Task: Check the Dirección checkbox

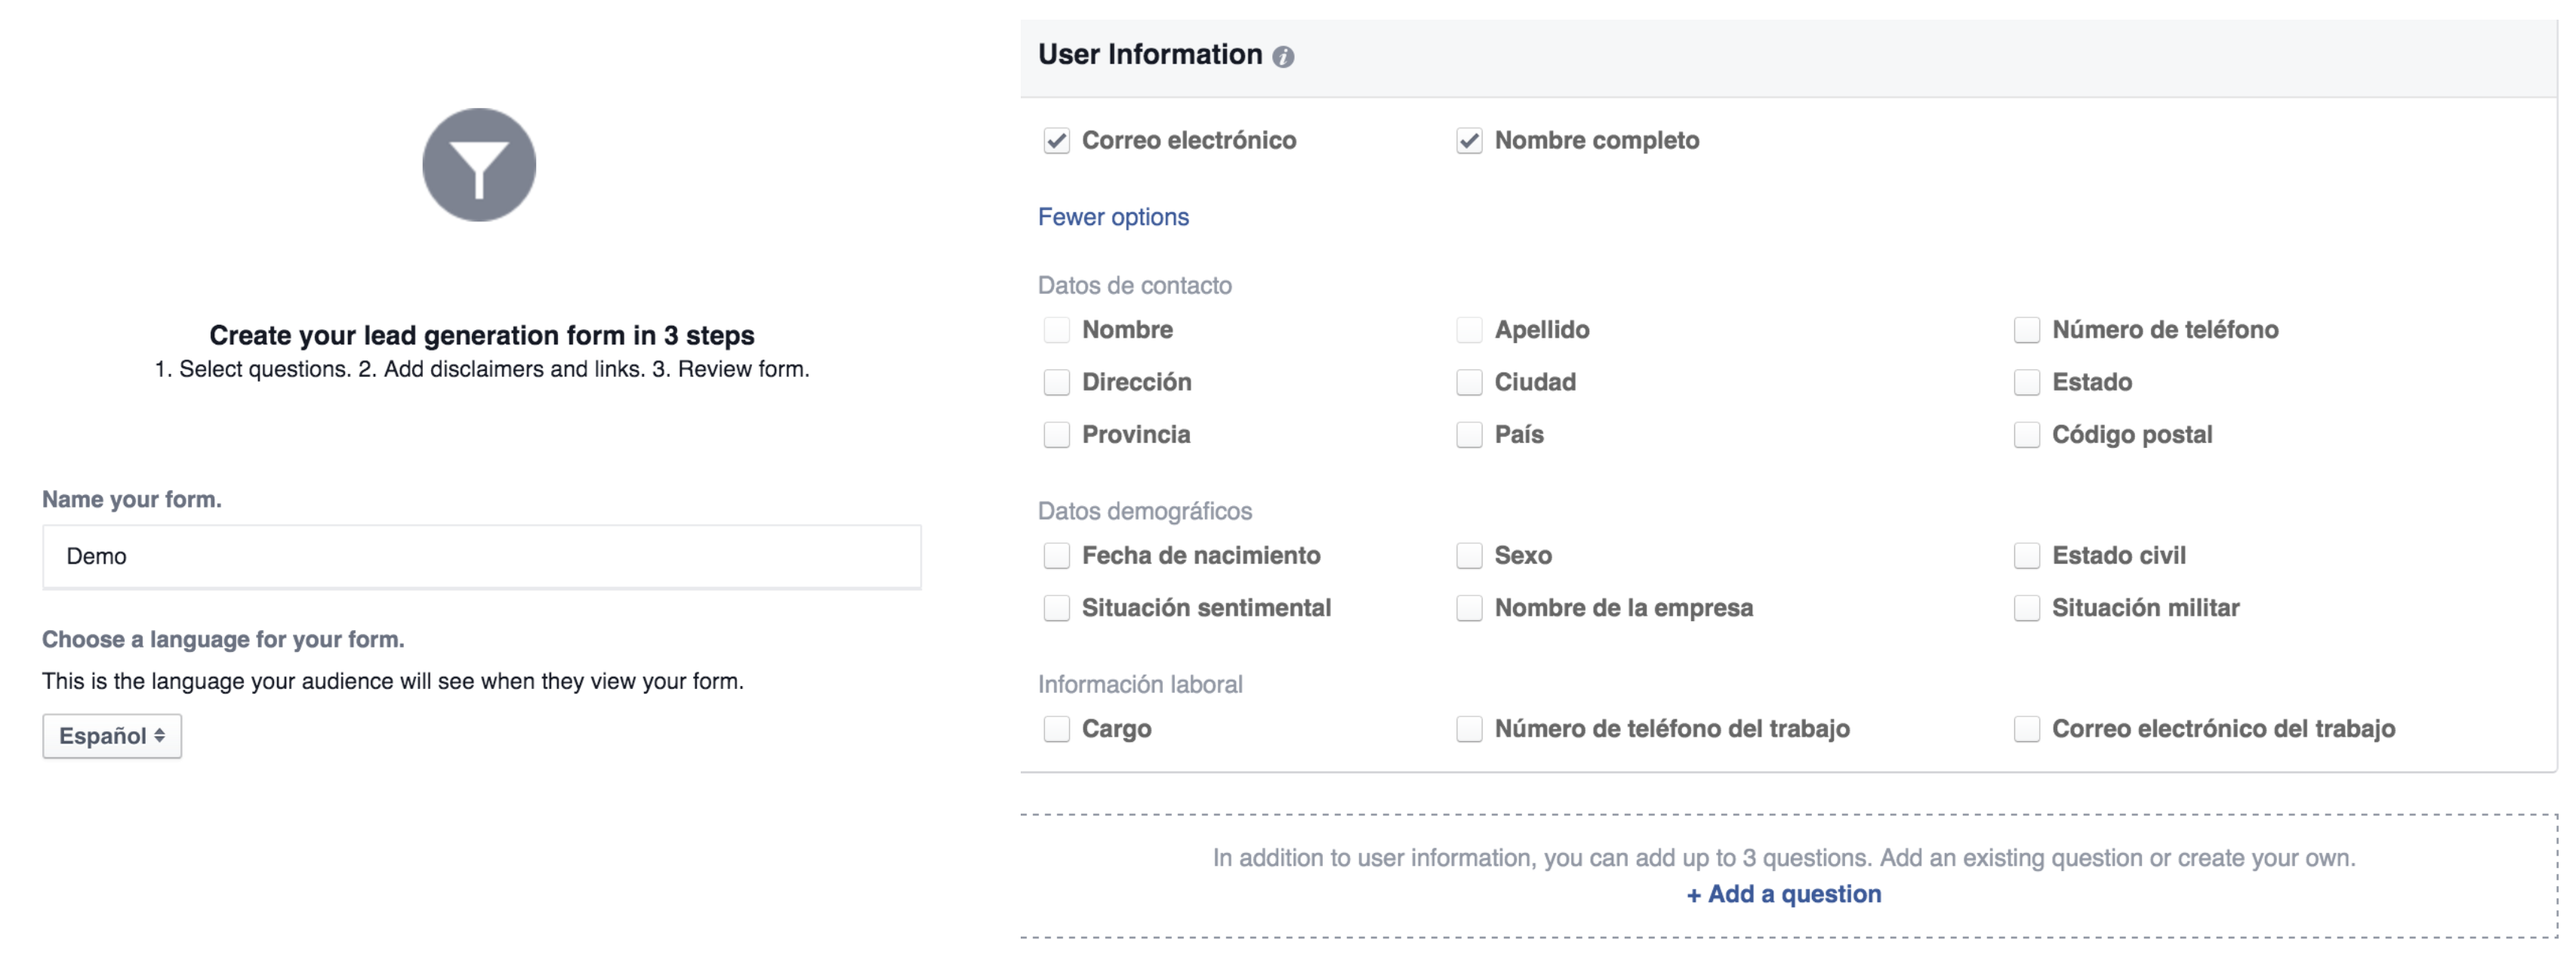Action: click(x=1056, y=382)
